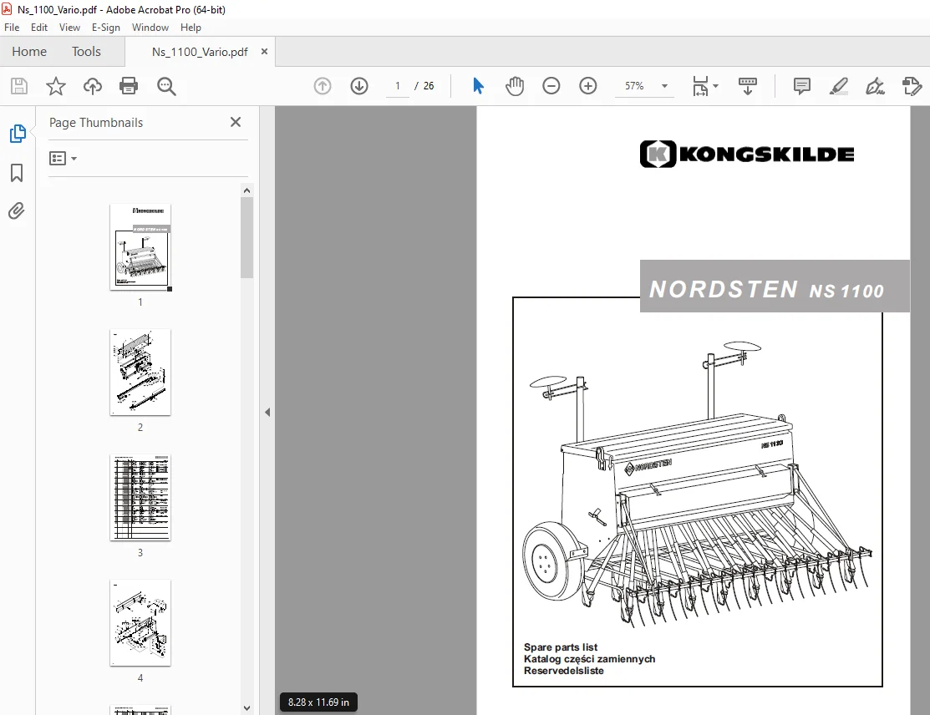The height and width of the screenshot is (715, 930).
Task: Expand the thumbnails options menu
Action: coord(63,159)
